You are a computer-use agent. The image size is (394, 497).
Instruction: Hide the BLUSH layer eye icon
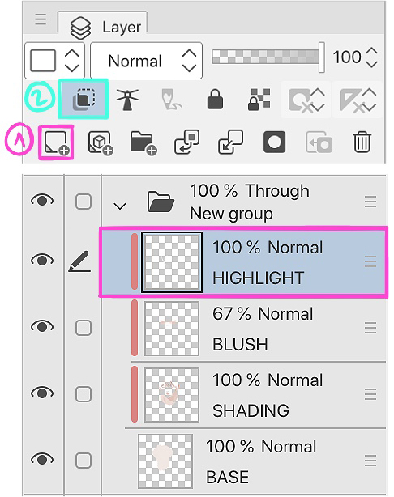42,326
